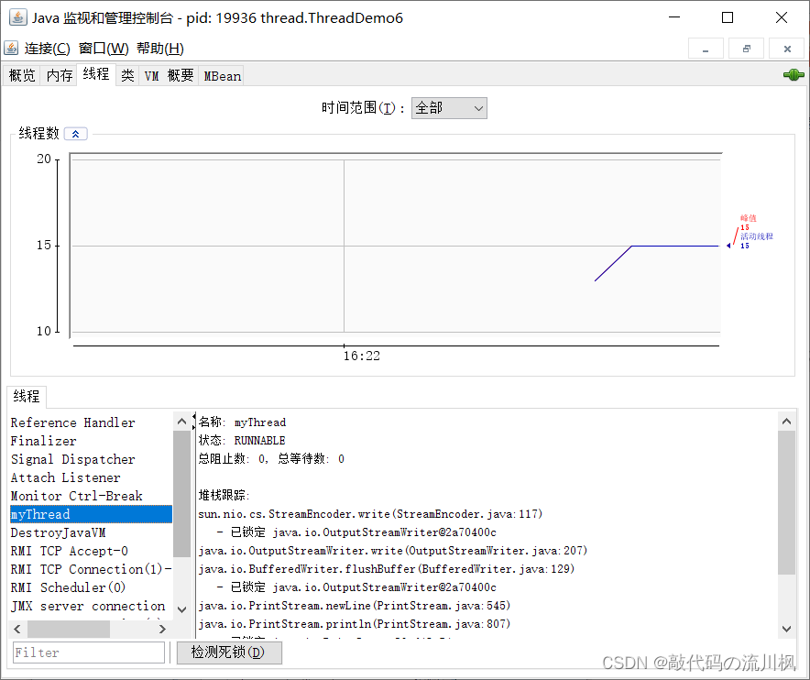Switch to the MBean tab
Screen dimensions: 810x680
[222, 76]
